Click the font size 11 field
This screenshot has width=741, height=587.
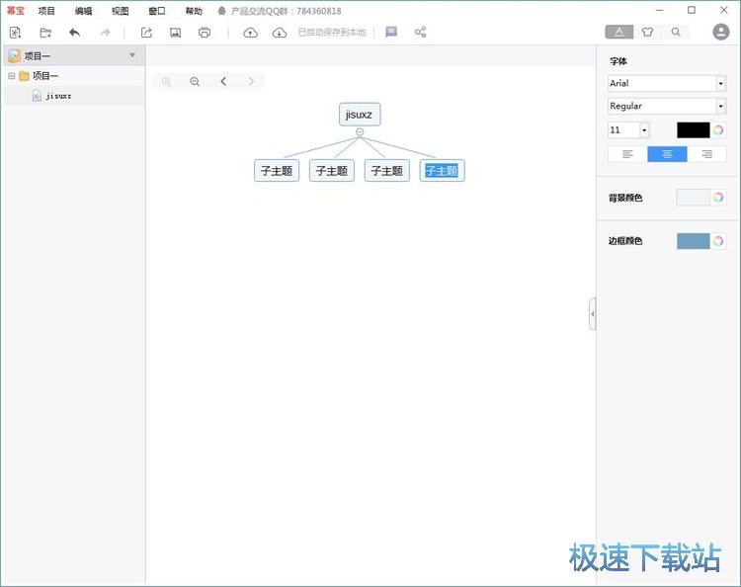(x=623, y=130)
